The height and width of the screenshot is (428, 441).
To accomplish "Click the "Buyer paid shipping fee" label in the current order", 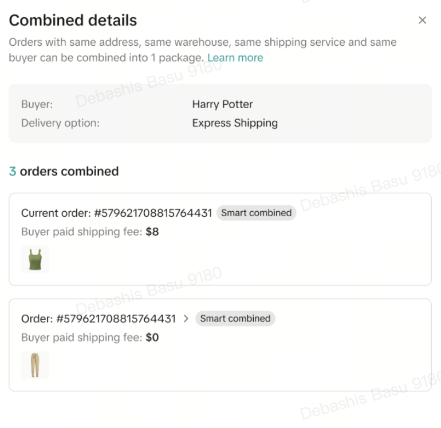I will pos(81,232).
